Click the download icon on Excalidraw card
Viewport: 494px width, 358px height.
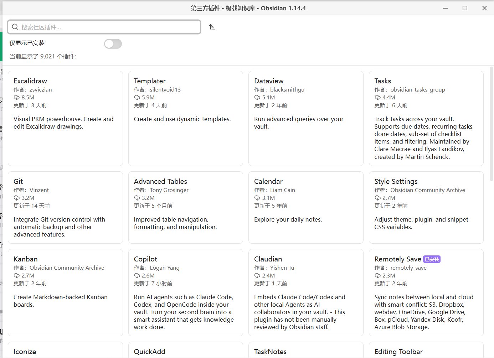click(17, 98)
